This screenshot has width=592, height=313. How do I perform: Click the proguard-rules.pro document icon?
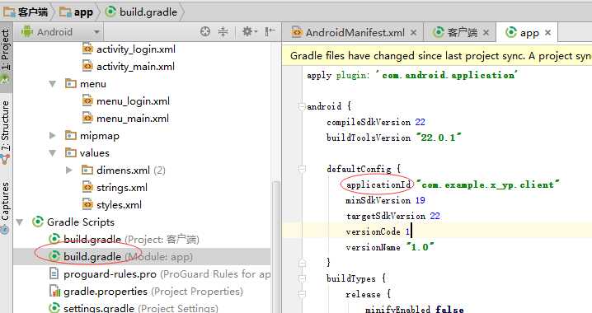[x=54, y=273]
